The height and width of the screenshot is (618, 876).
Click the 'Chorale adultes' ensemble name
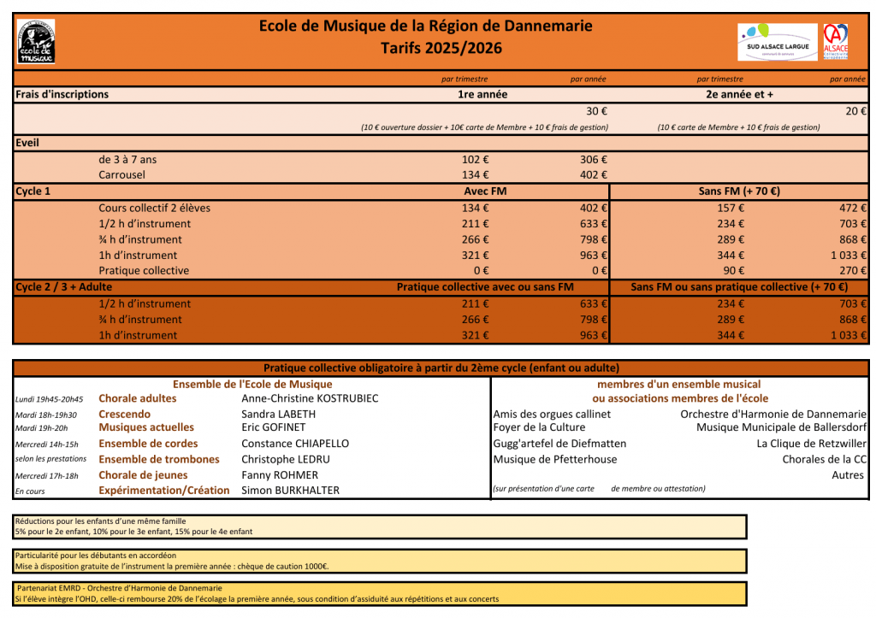pyautogui.click(x=138, y=398)
